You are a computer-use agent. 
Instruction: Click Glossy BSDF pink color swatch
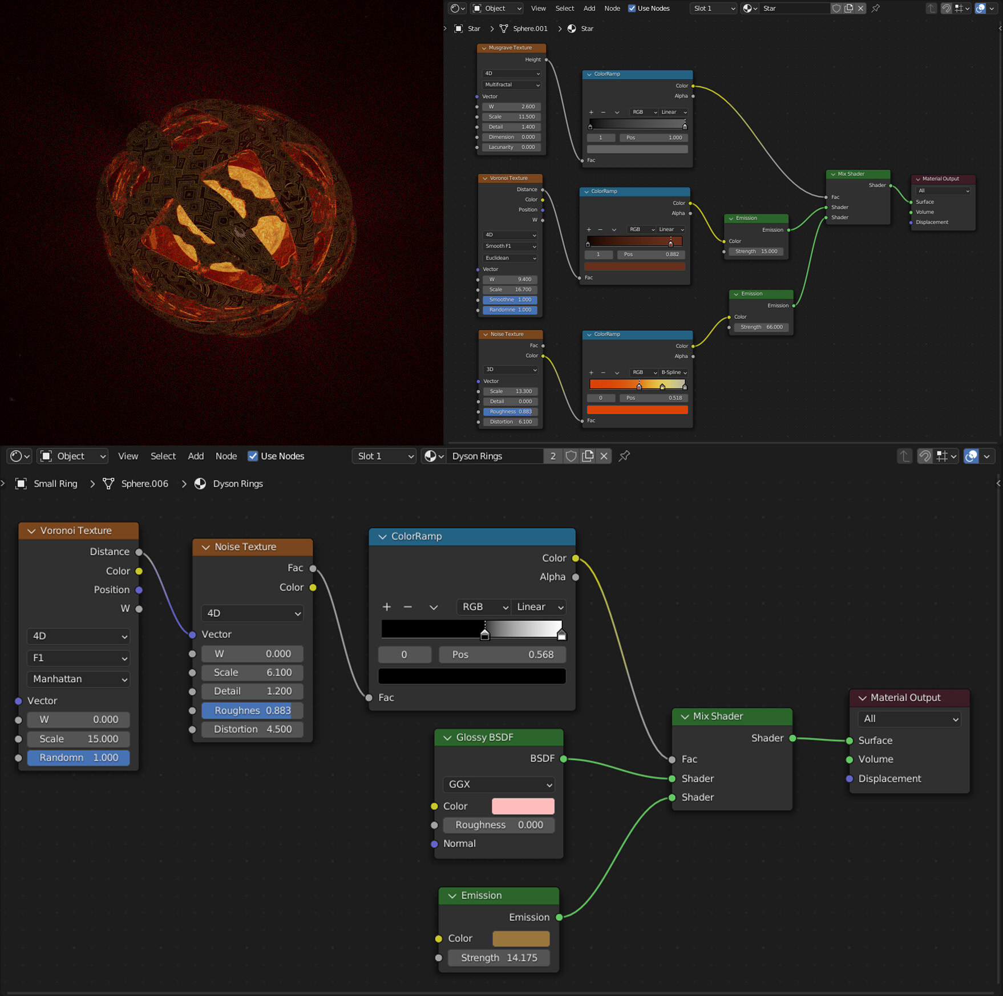pos(523,806)
